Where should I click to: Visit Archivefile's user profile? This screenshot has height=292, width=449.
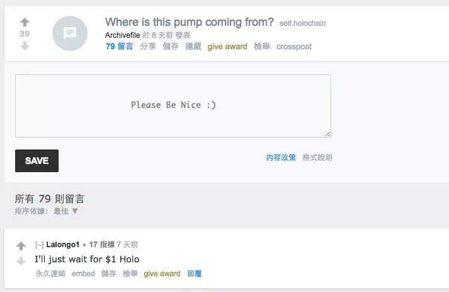tap(122, 35)
